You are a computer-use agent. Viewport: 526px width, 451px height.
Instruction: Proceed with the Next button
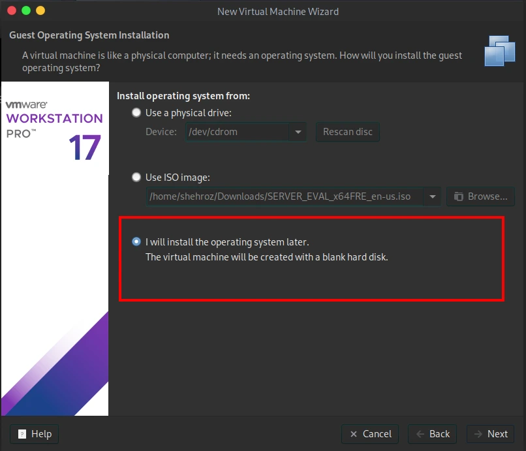[491, 434]
